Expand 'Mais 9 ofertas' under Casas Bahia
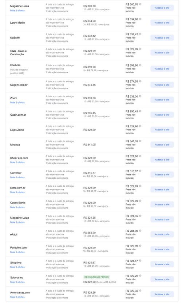The height and width of the screenshot is (306, 182). 17,207
